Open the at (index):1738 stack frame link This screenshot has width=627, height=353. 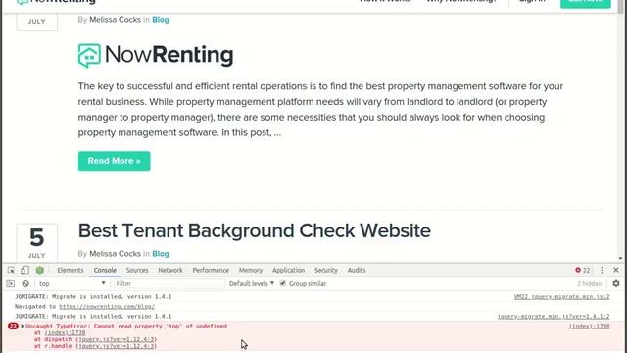tap(65, 333)
